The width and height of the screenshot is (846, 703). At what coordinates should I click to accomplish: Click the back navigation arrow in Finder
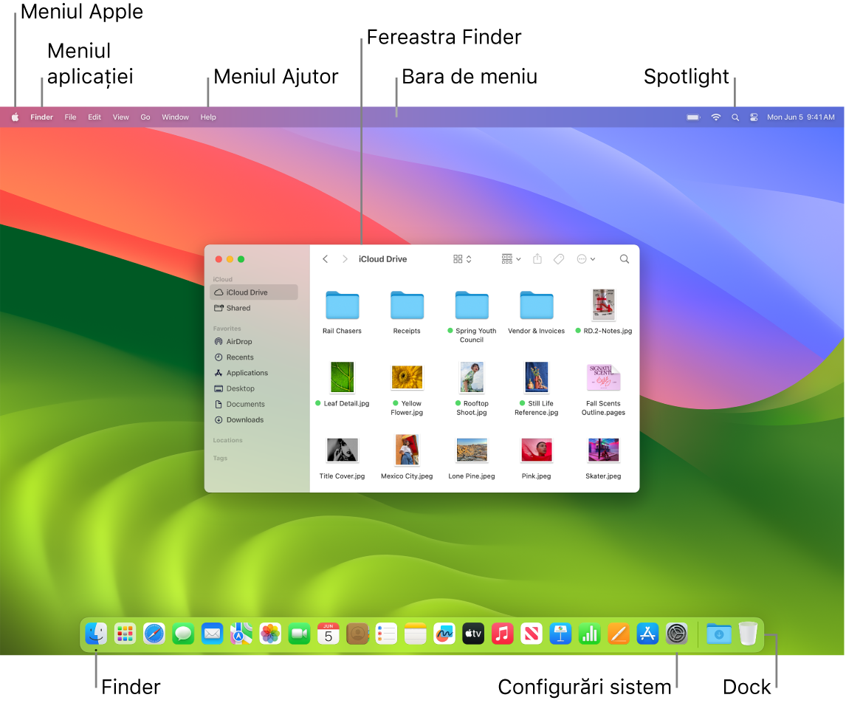point(325,258)
